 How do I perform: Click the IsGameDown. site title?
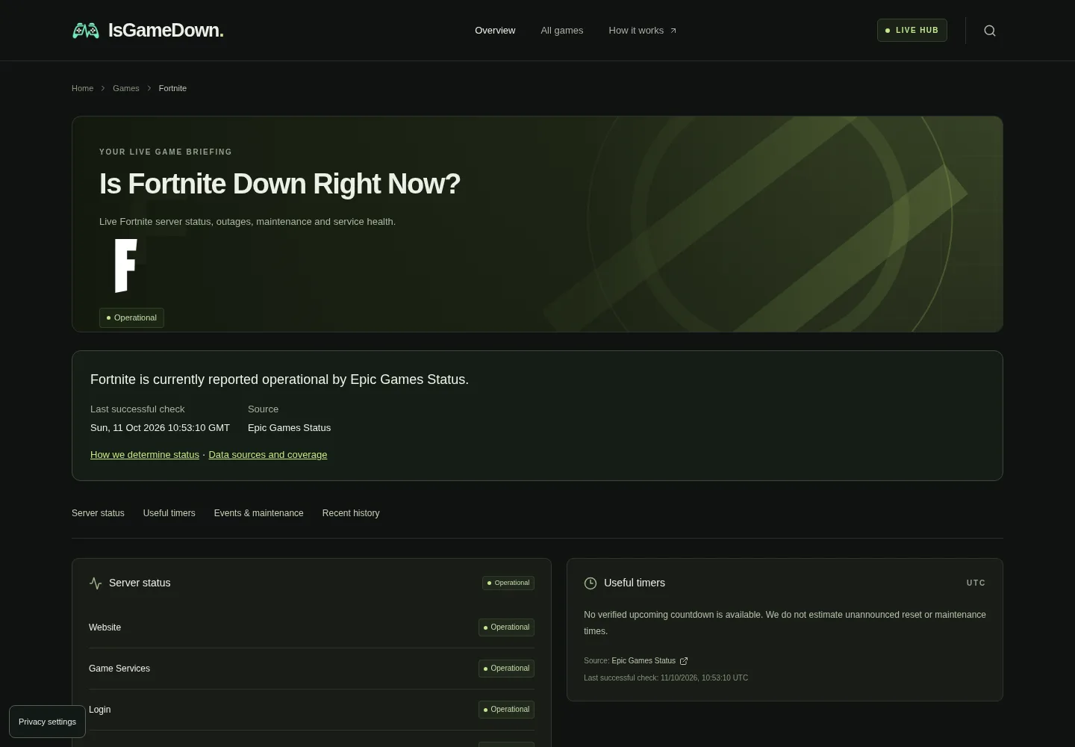tap(166, 31)
